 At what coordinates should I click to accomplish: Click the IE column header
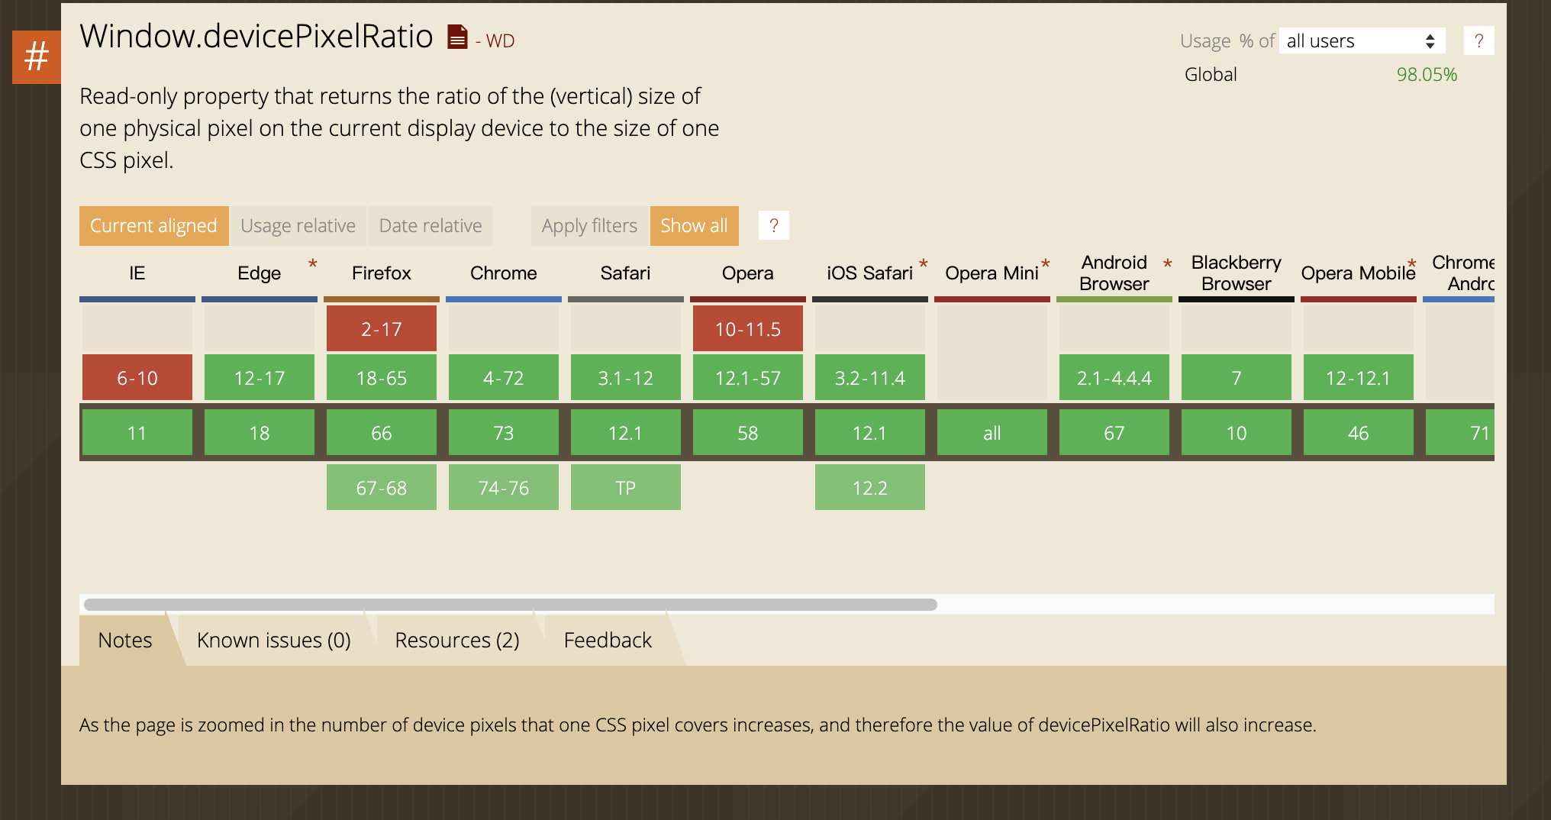137,273
